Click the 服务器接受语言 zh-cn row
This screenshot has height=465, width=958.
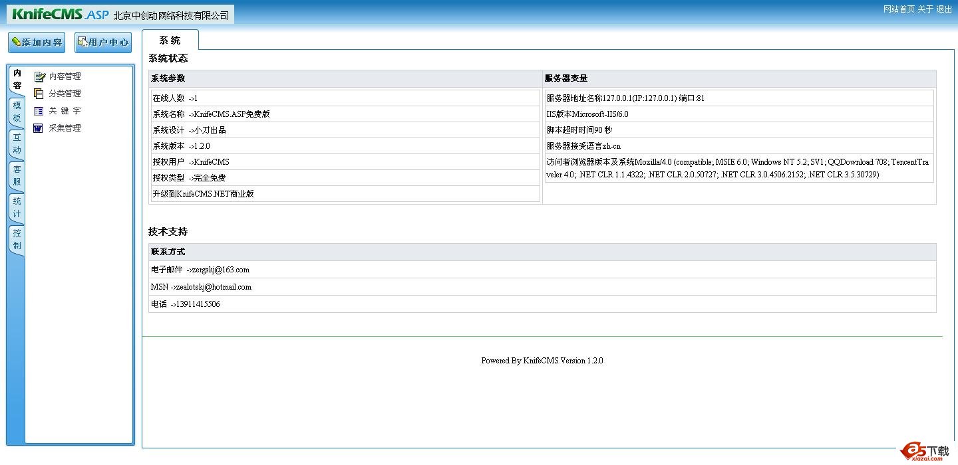click(739, 146)
